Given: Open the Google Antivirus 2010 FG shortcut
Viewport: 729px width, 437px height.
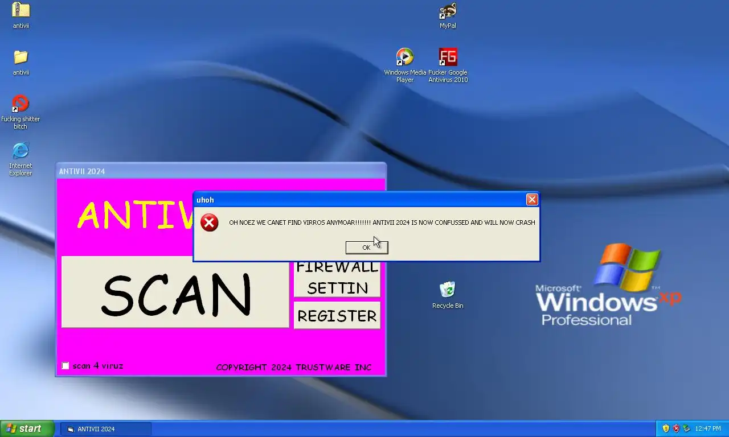Looking at the screenshot, I should [448, 57].
